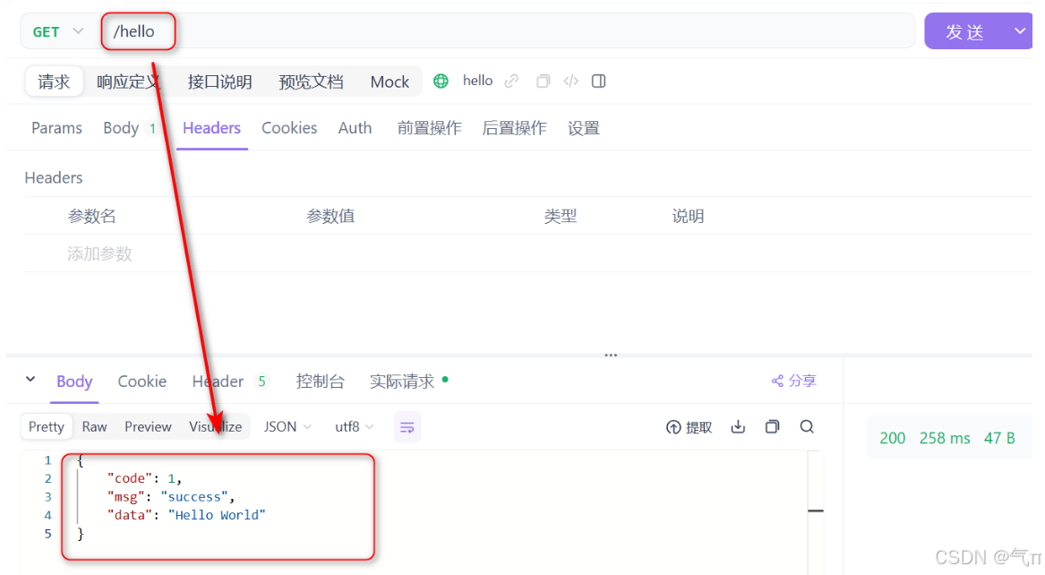Click the 提取 extract button
This screenshot has height=575, width=1045.
(690, 427)
